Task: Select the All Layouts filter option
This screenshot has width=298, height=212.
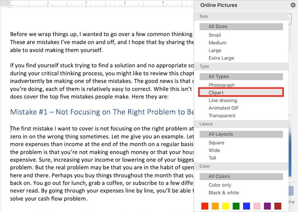Action: click(241, 134)
